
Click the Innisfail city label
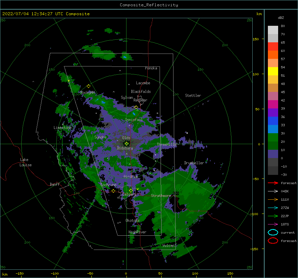point(134,120)
